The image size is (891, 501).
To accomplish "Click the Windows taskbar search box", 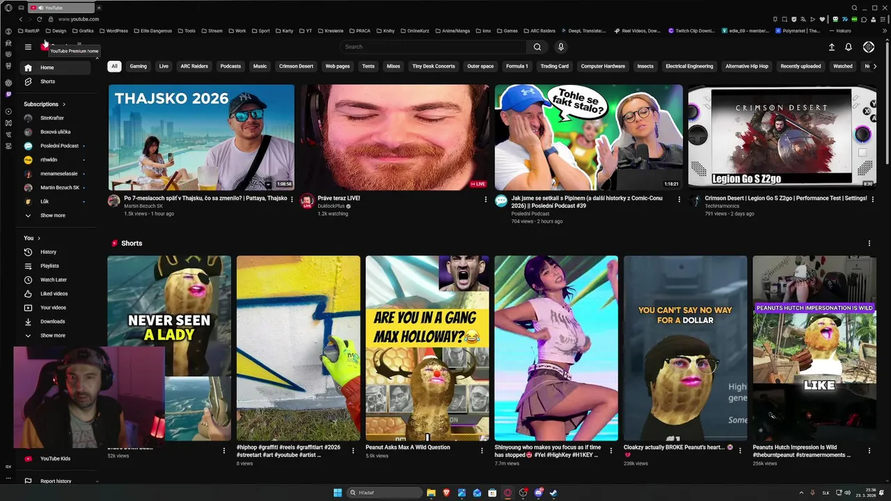I will click(x=385, y=493).
